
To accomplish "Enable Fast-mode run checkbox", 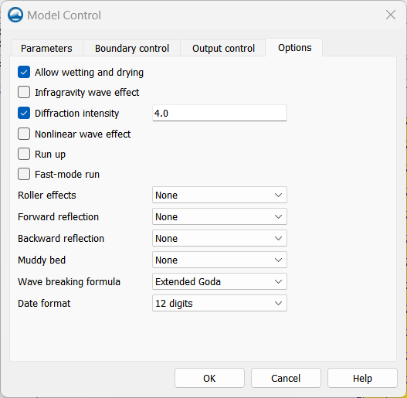I will click(x=24, y=174).
